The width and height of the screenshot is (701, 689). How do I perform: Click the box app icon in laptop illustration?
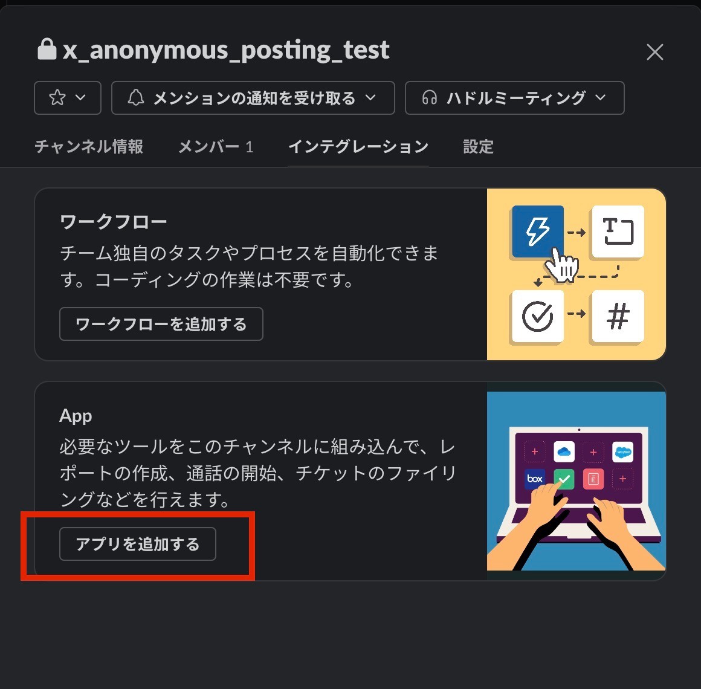pyautogui.click(x=535, y=479)
